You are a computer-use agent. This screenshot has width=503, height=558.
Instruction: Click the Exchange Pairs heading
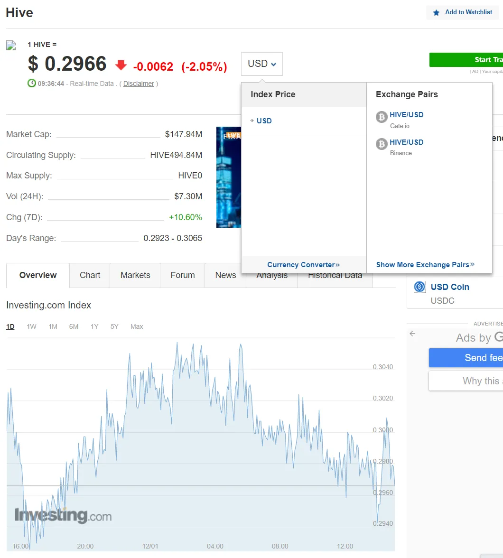point(407,94)
